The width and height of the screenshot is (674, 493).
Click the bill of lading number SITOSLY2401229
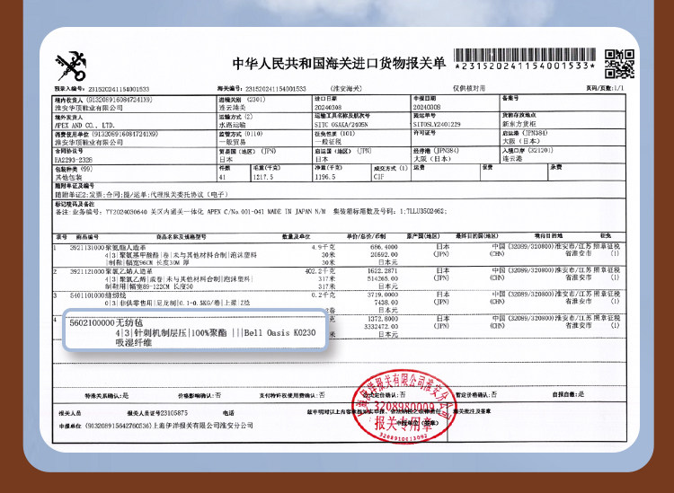tap(436, 126)
